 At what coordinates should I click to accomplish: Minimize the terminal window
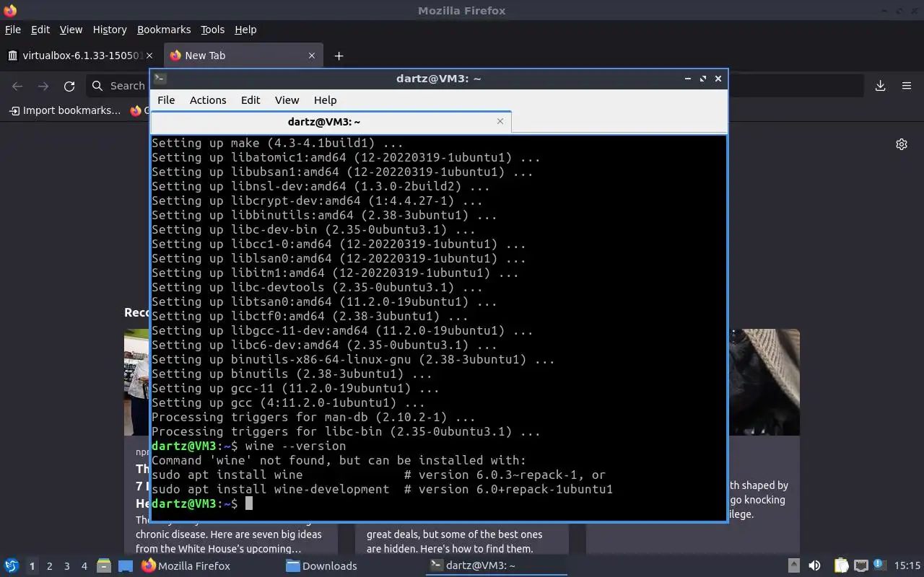pos(687,79)
